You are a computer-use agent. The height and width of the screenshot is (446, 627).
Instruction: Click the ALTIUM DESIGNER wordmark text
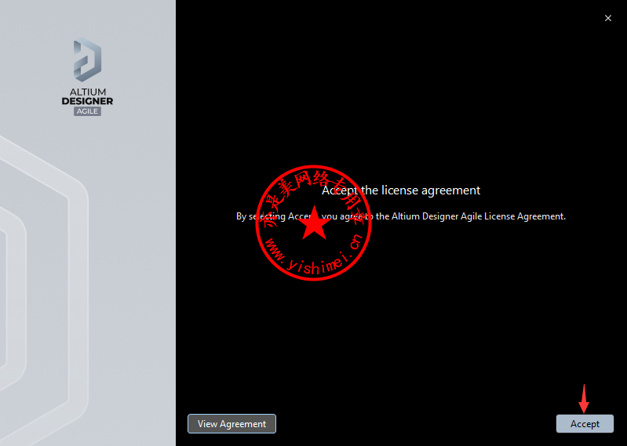[87, 96]
